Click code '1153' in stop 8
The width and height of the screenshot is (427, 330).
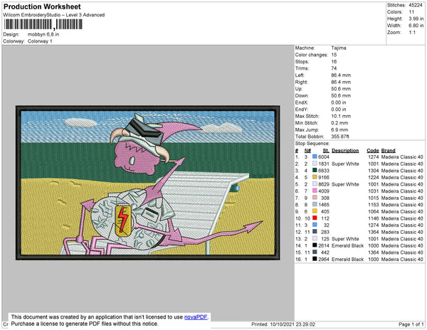pyautogui.click(x=374, y=205)
